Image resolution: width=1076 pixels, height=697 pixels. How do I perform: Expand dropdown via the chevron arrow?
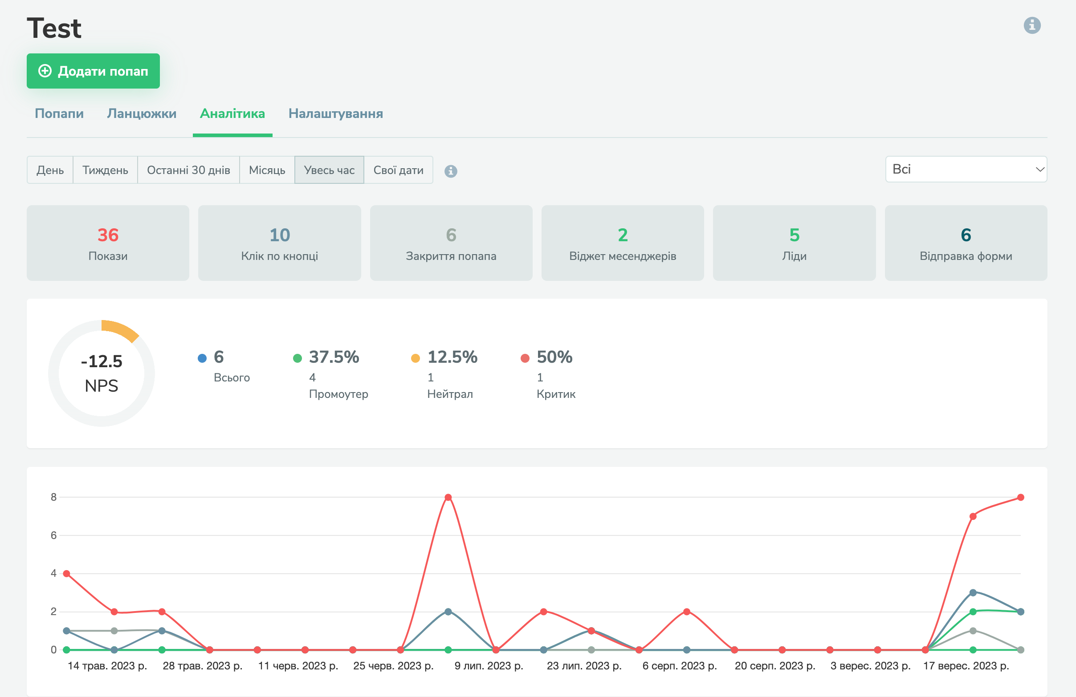click(1039, 170)
